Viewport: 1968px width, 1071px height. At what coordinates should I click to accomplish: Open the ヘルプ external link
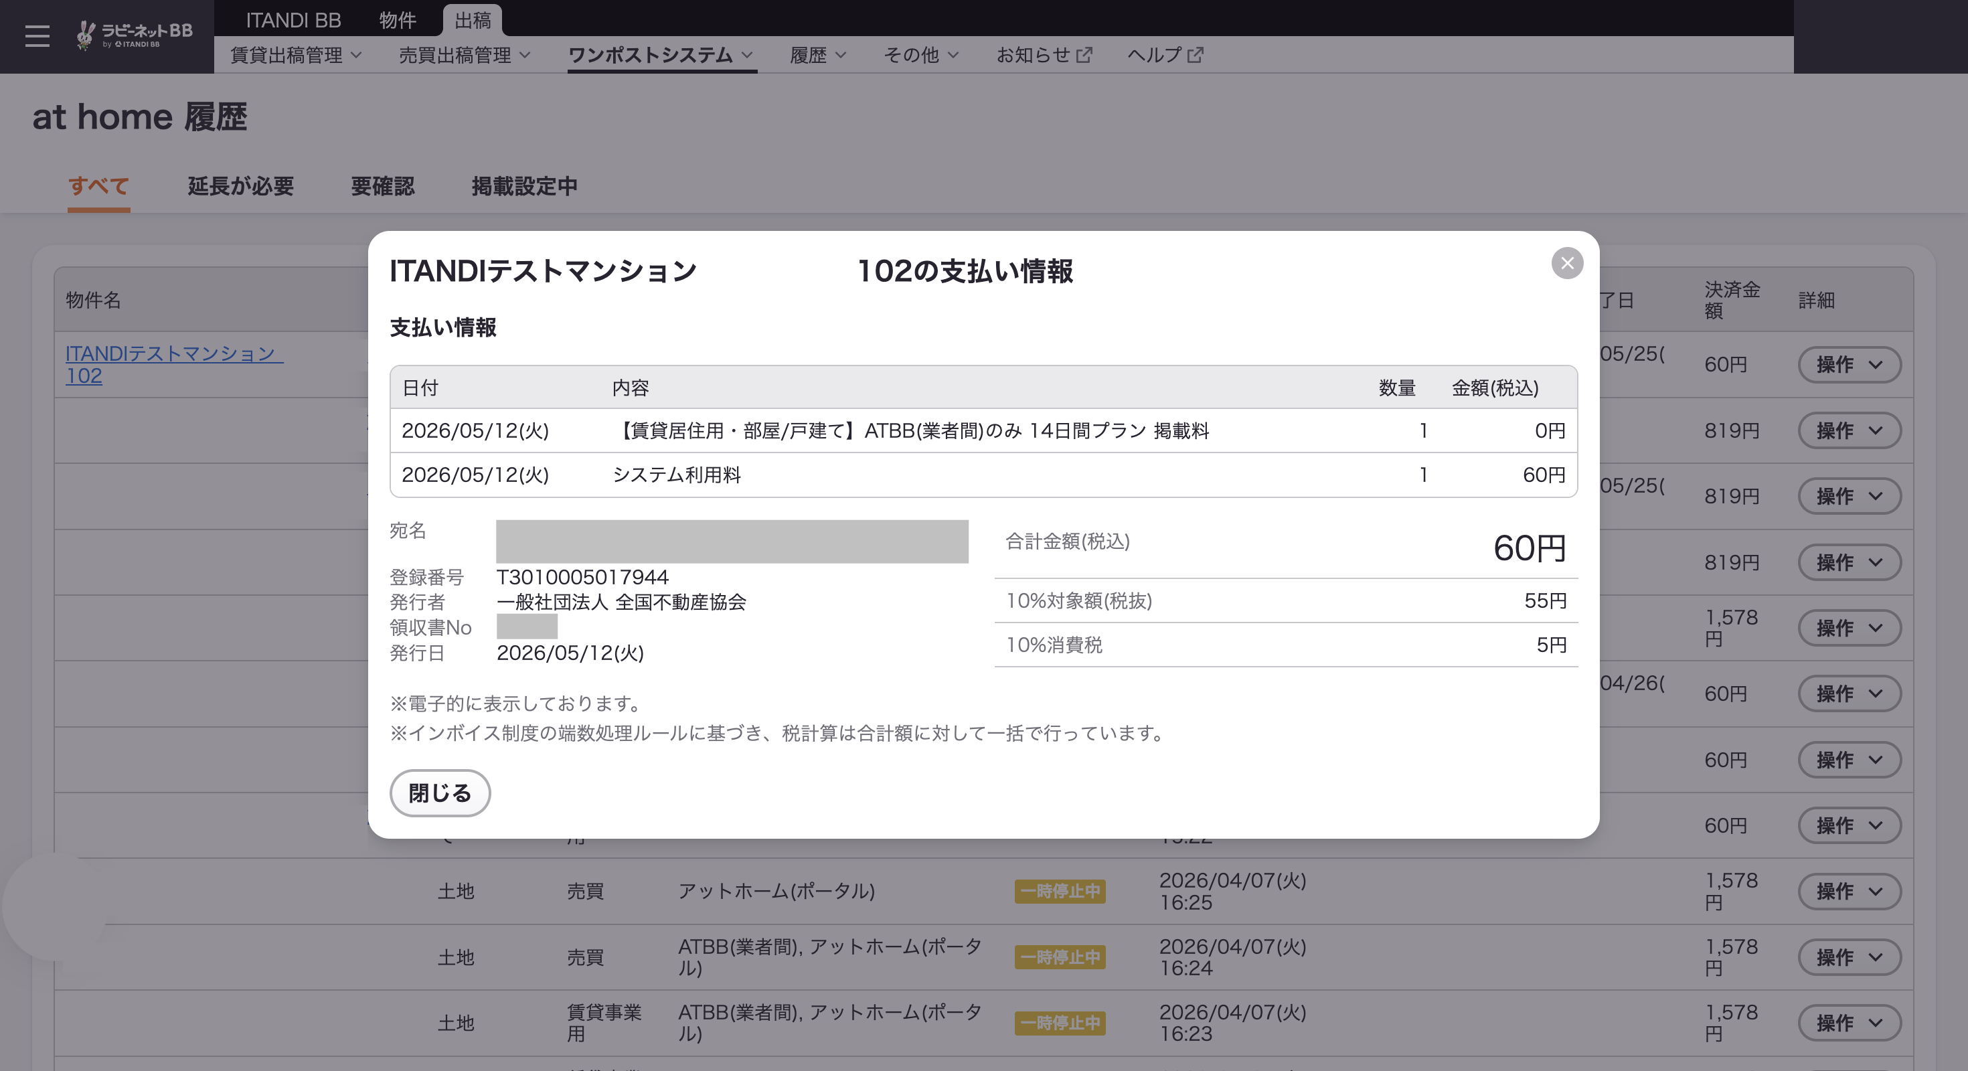coord(1165,55)
